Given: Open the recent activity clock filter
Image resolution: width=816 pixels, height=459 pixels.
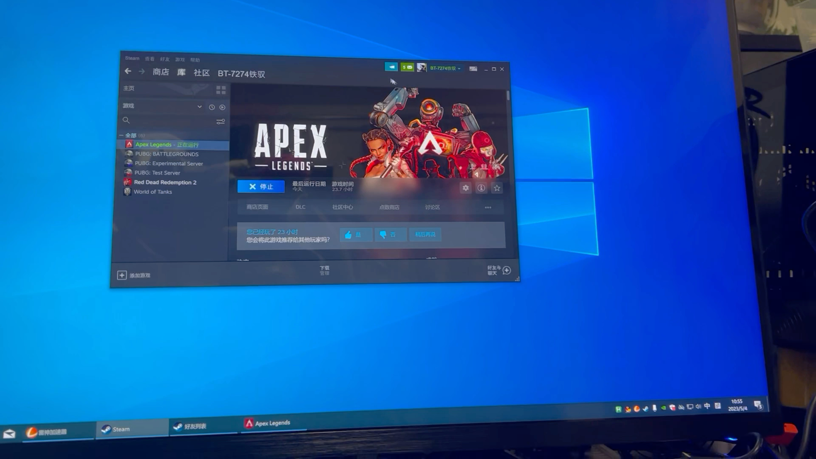Looking at the screenshot, I should tap(212, 107).
